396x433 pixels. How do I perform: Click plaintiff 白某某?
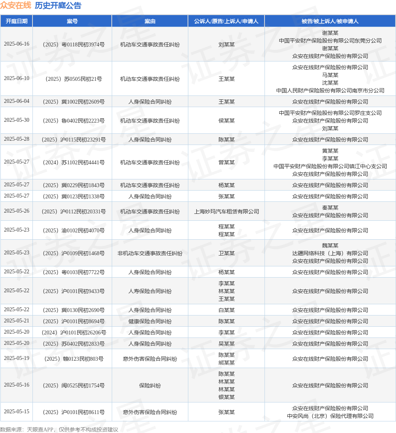coord(227,310)
